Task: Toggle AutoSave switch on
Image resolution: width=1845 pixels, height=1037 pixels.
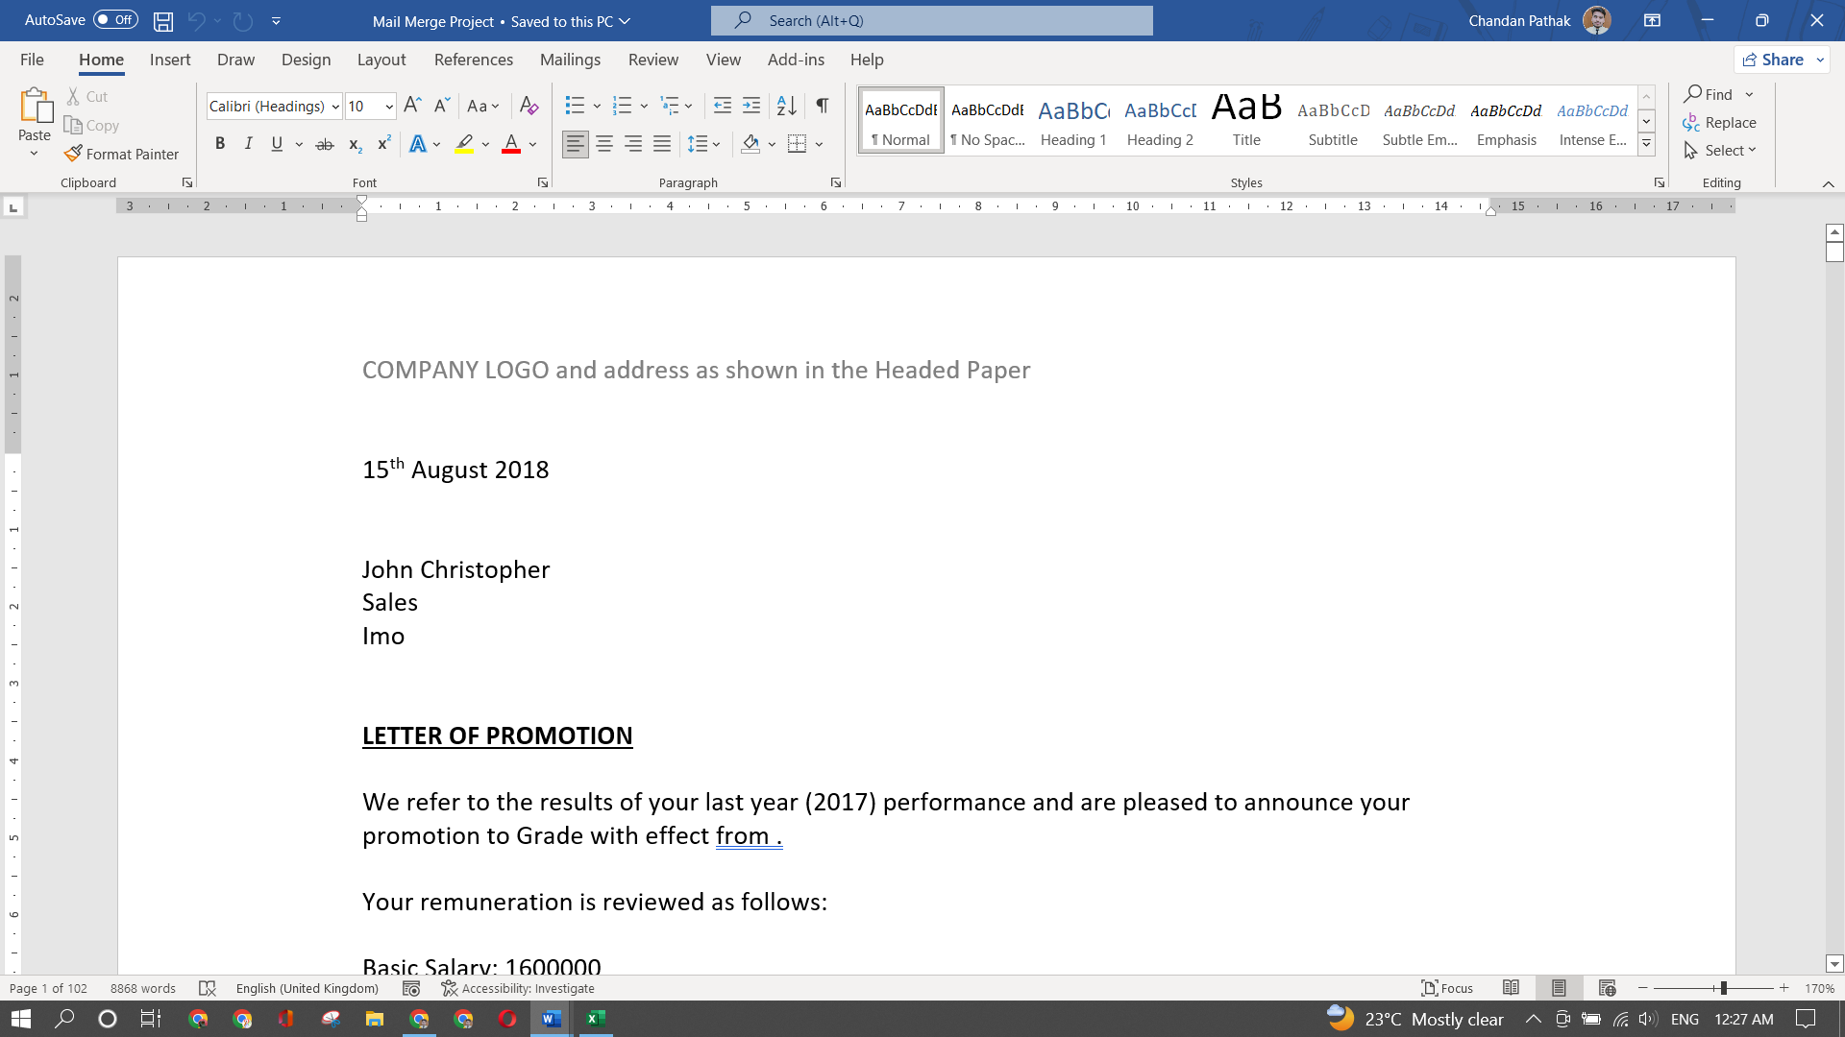Action: [x=115, y=20]
